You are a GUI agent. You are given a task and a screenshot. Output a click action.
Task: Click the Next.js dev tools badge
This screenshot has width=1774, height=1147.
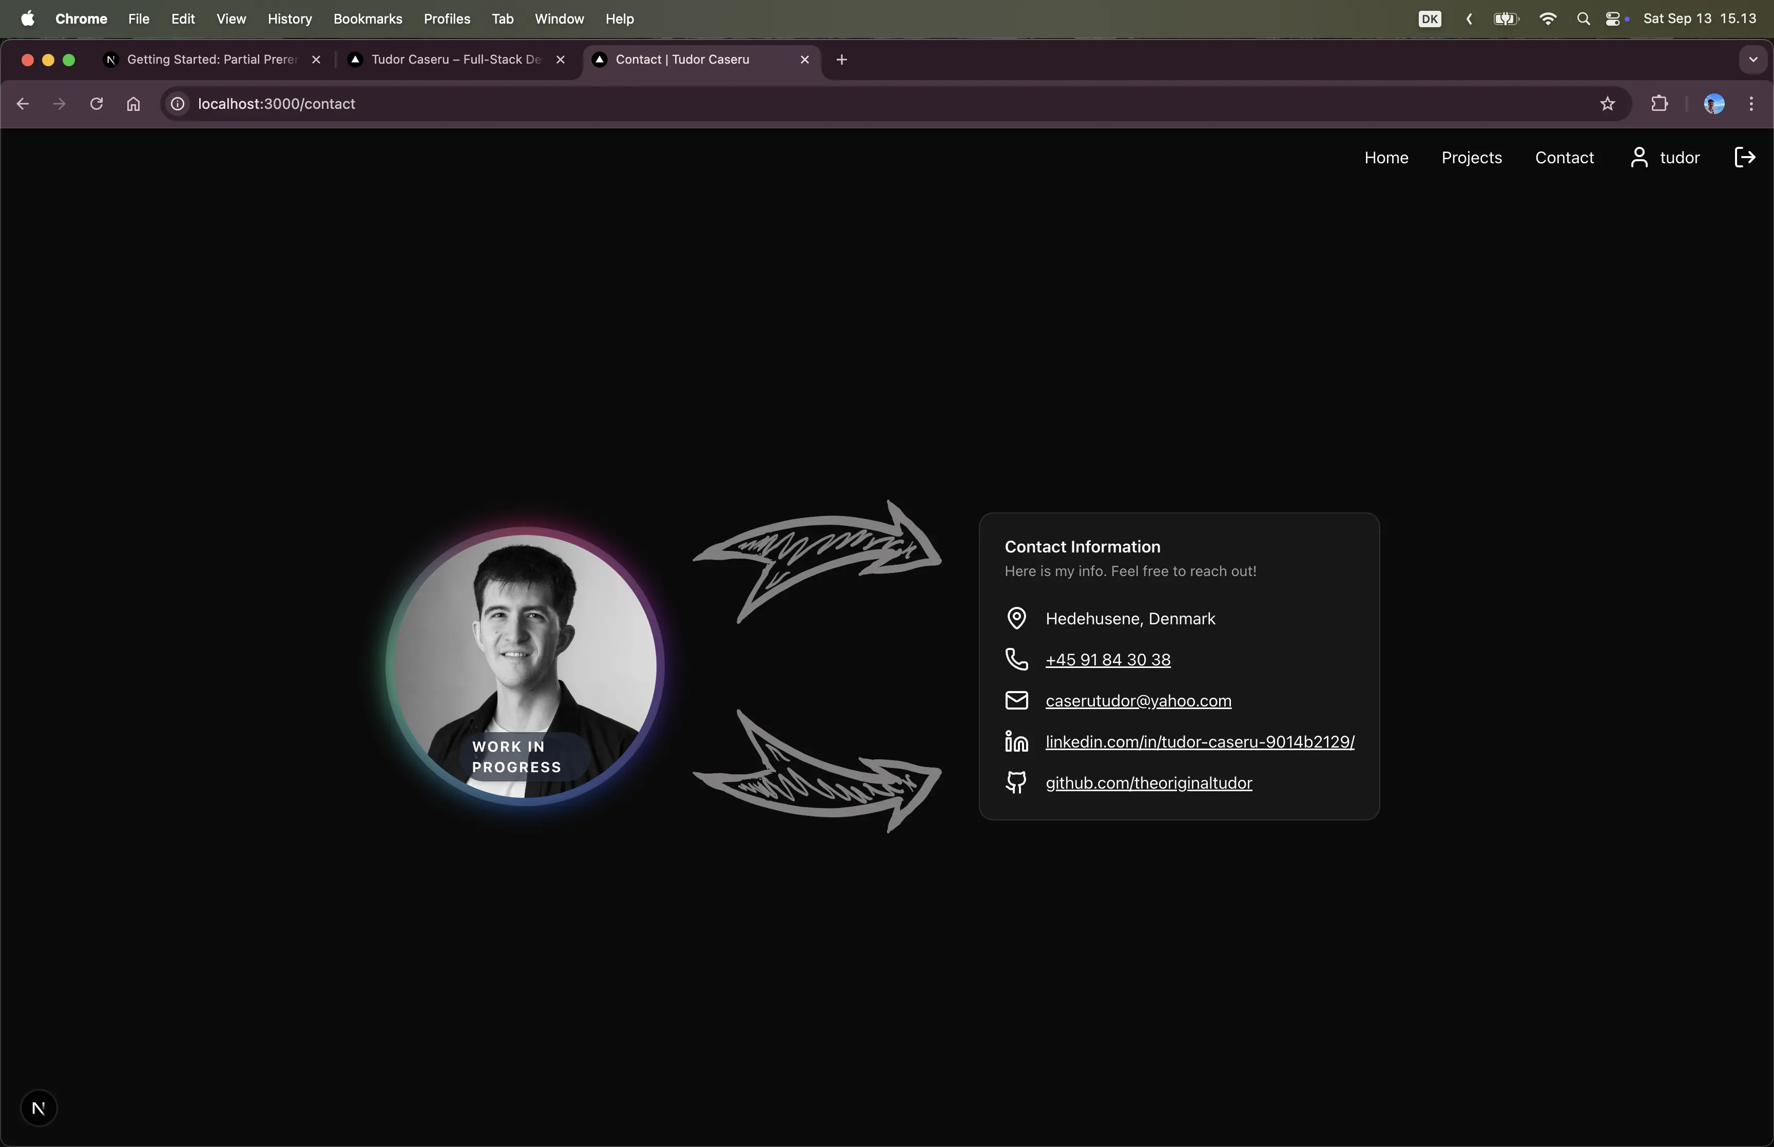[38, 1107]
